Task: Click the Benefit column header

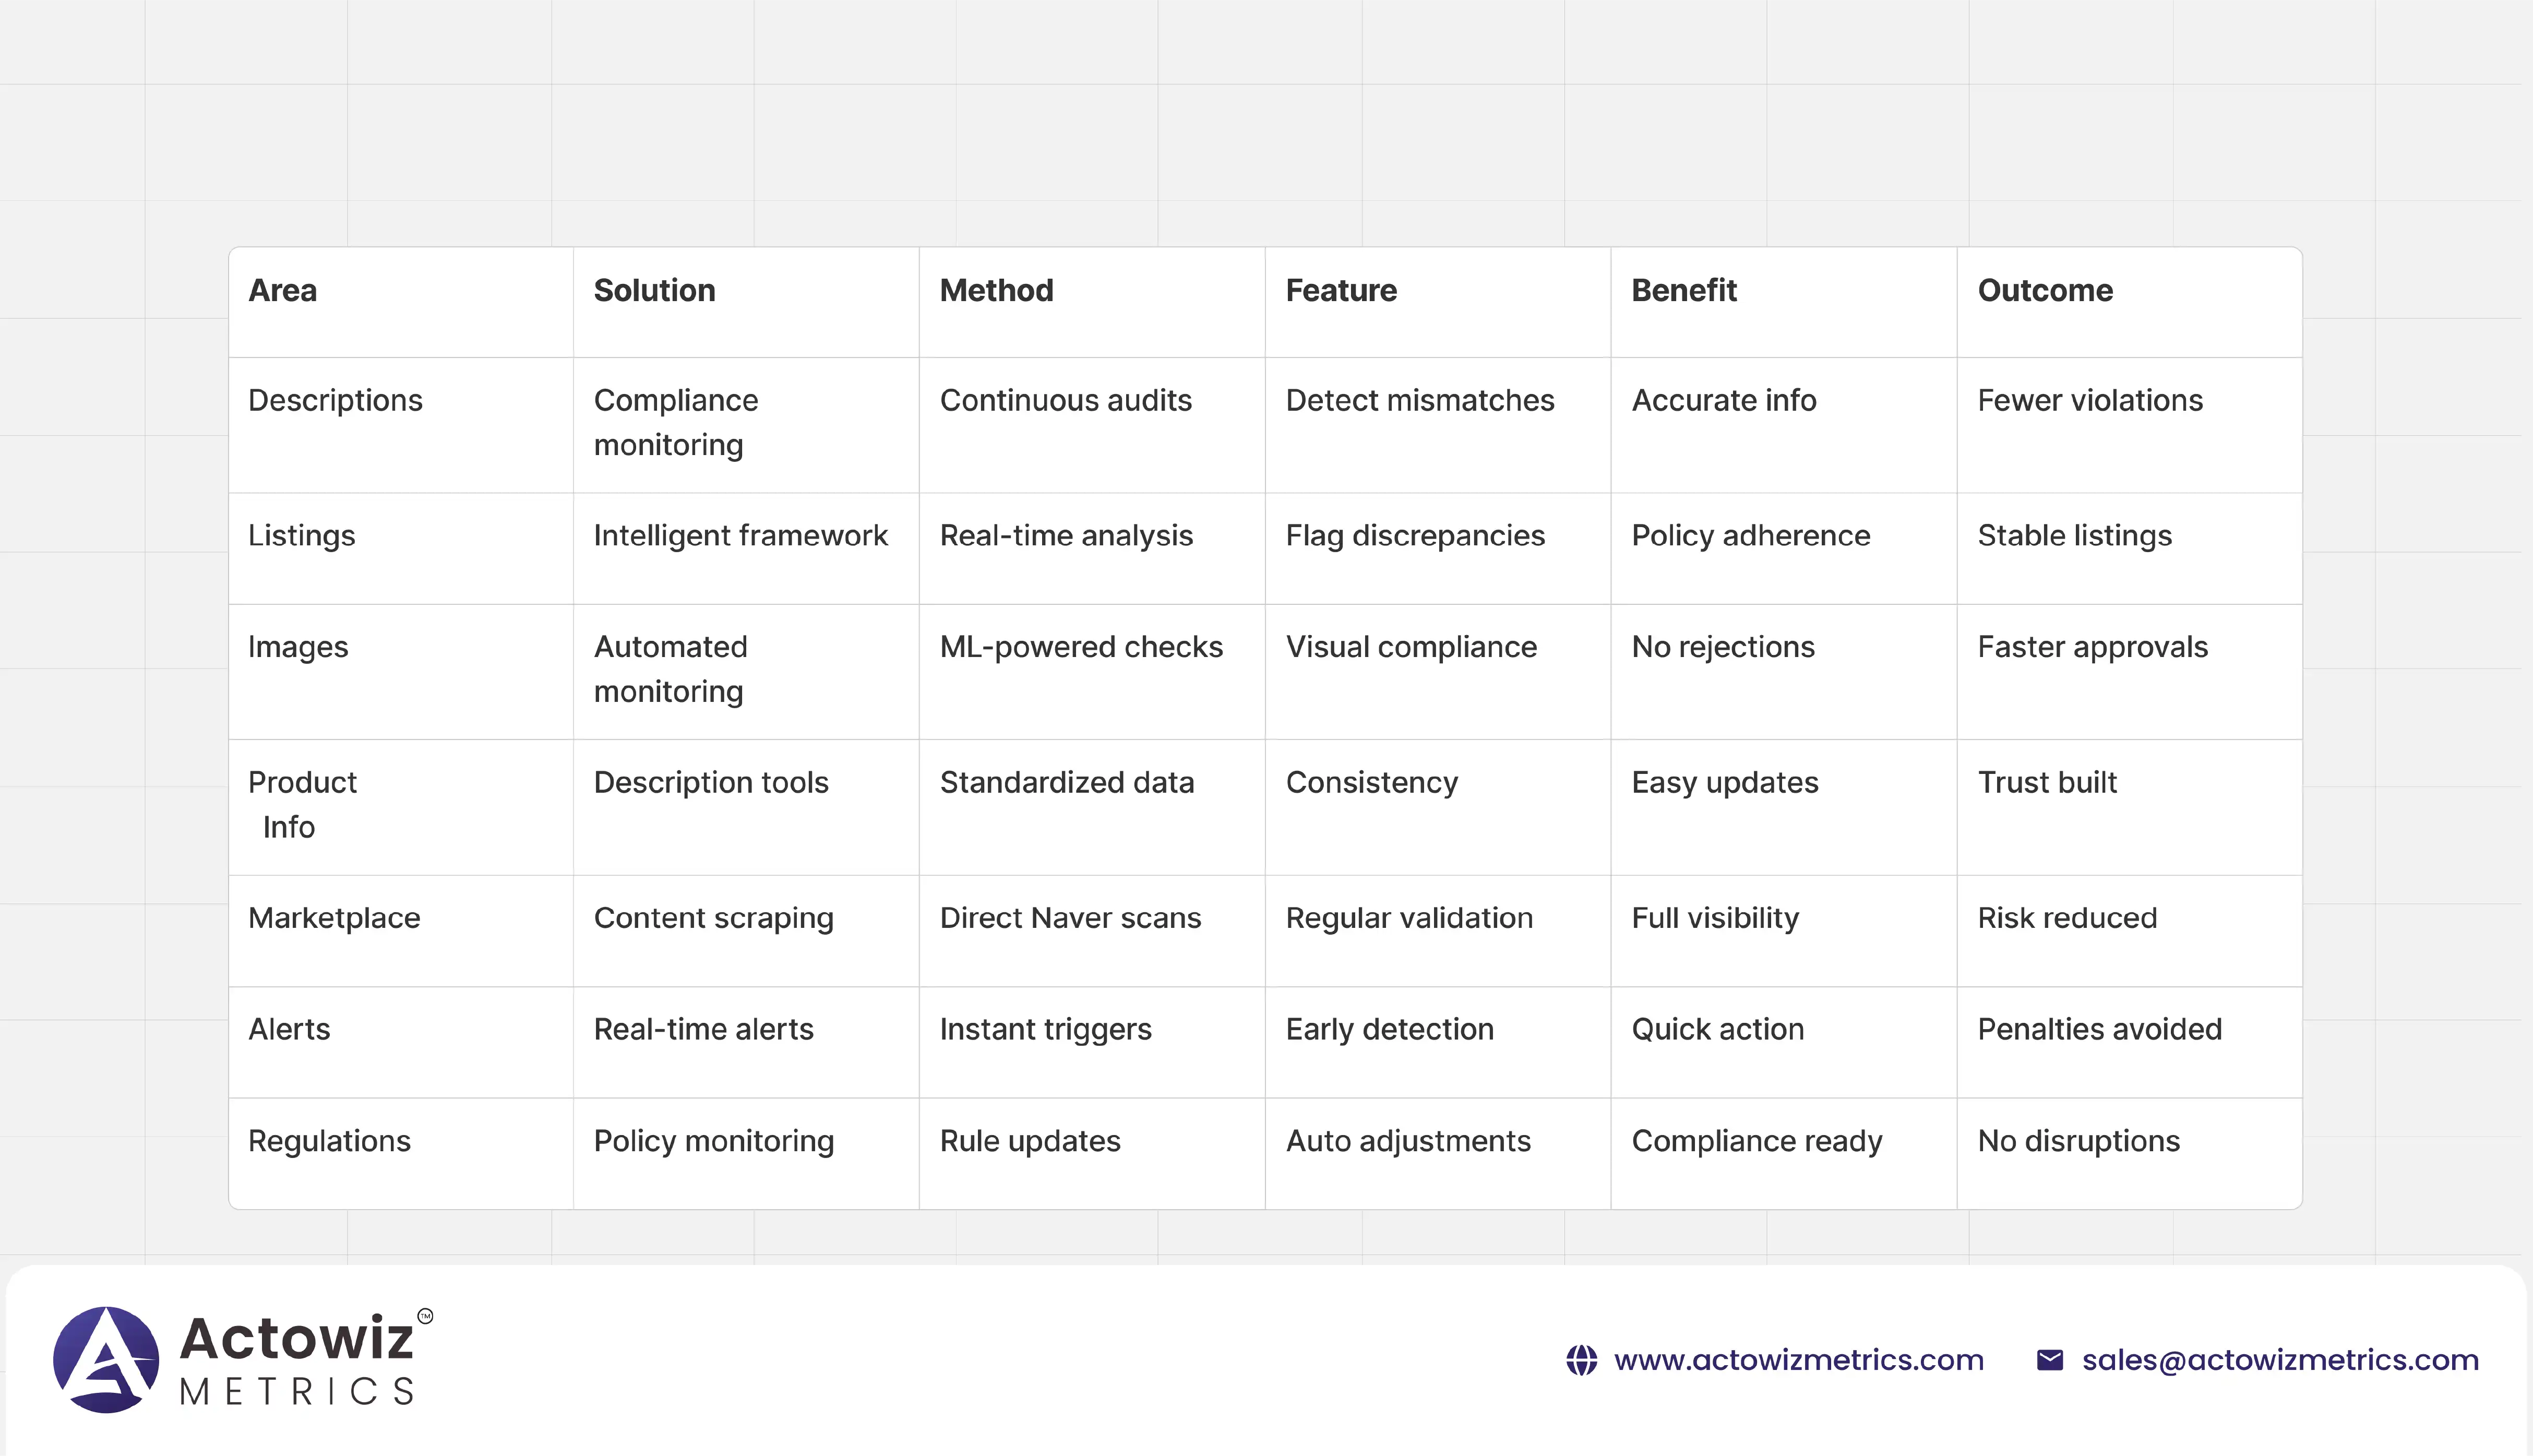Action: (x=1684, y=291)
